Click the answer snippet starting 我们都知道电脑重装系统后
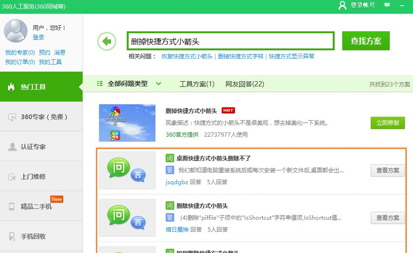This screenshot has width=413, height=253. [261, 170]
